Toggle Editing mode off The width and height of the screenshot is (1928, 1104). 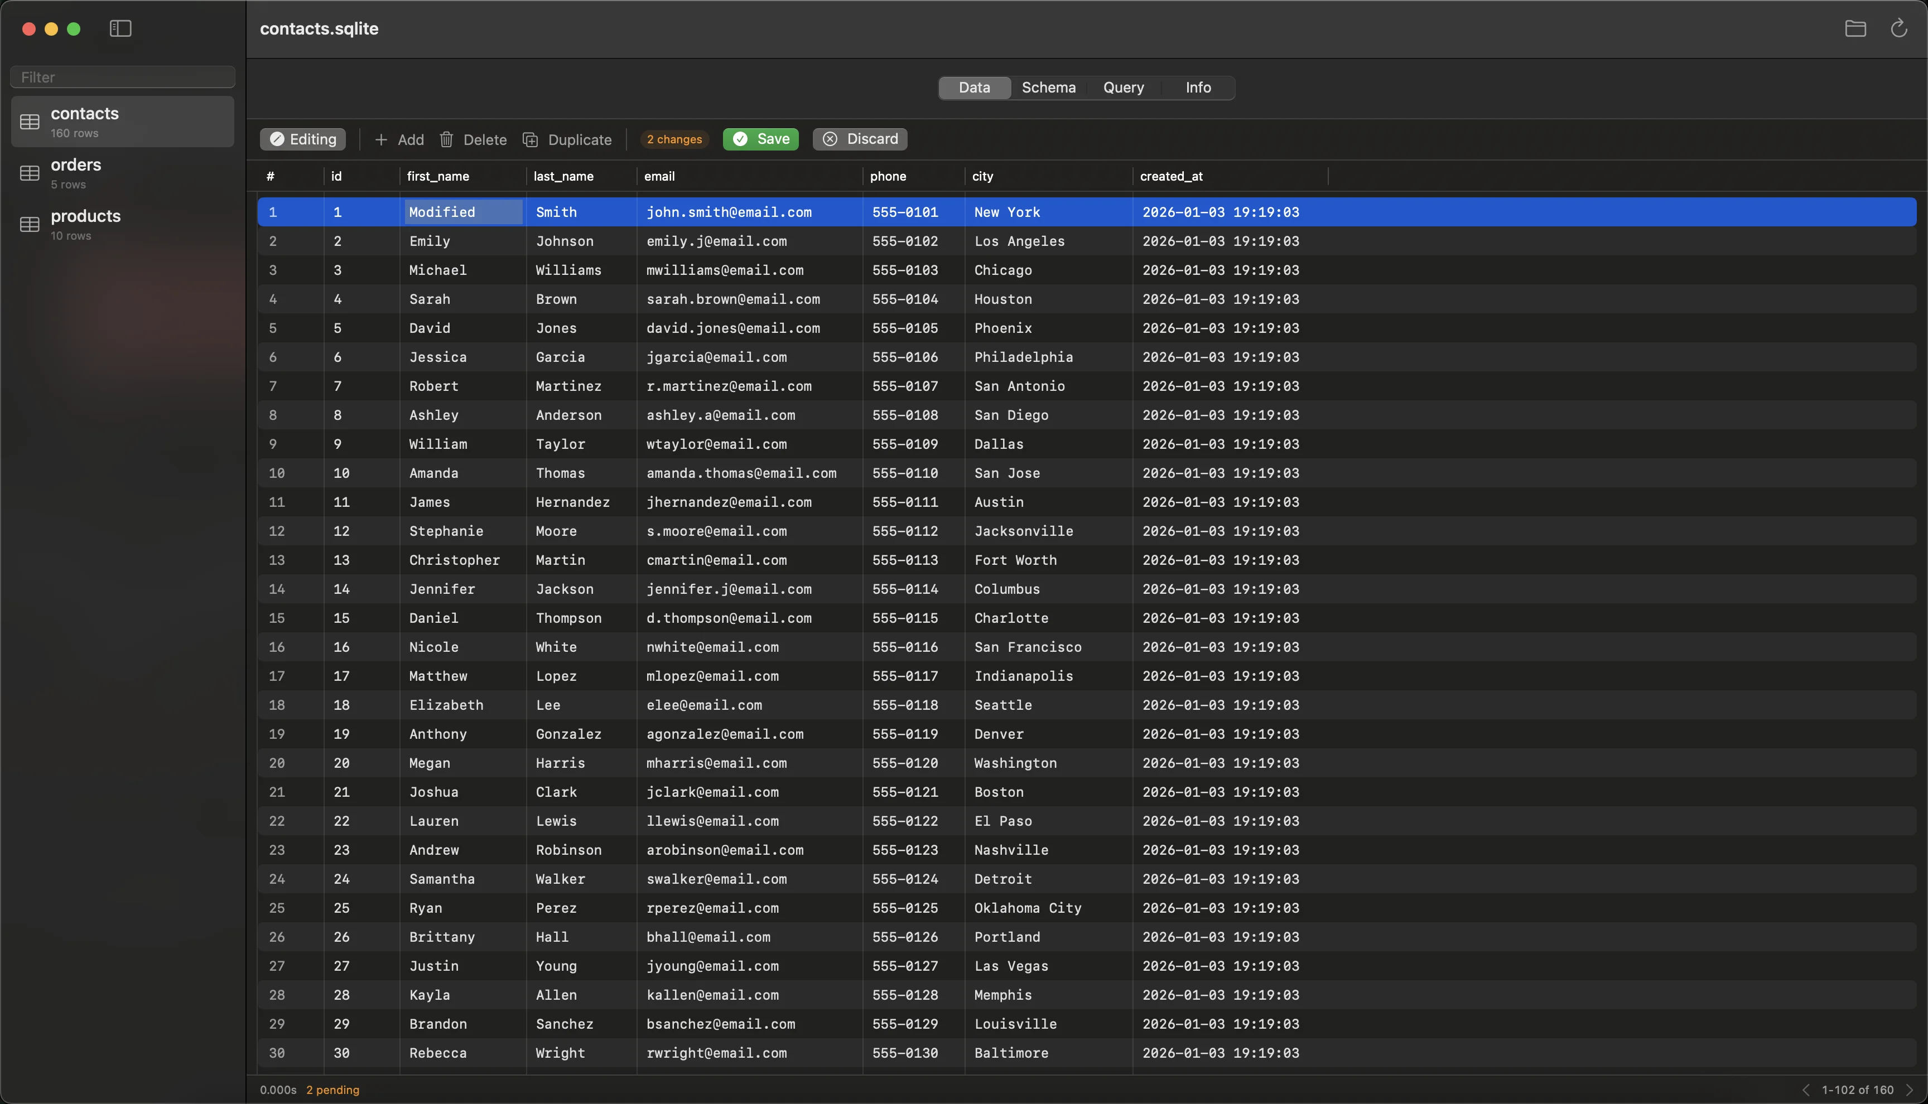coord(302,139)
